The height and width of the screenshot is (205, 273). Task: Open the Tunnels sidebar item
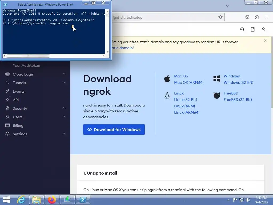point(19,83)
